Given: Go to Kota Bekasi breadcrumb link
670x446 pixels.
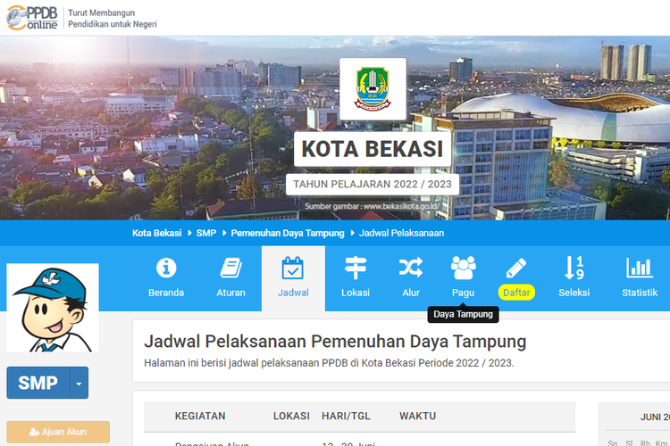Looking at the screenshot, I should [x=157, y=233].
